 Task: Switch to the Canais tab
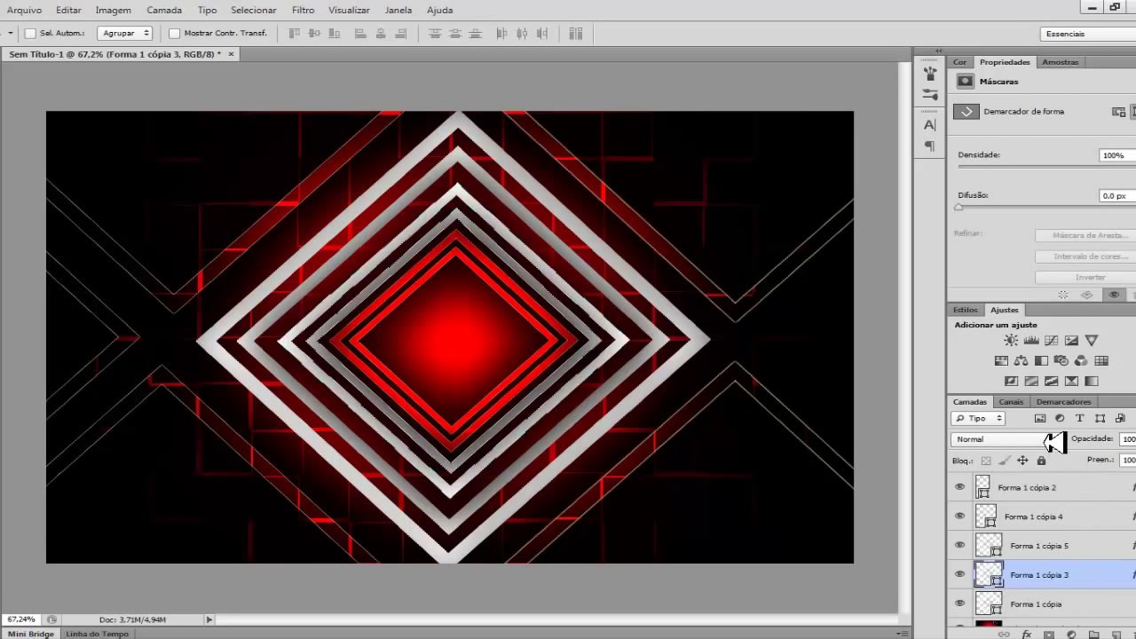click(x=1011, y=402)
